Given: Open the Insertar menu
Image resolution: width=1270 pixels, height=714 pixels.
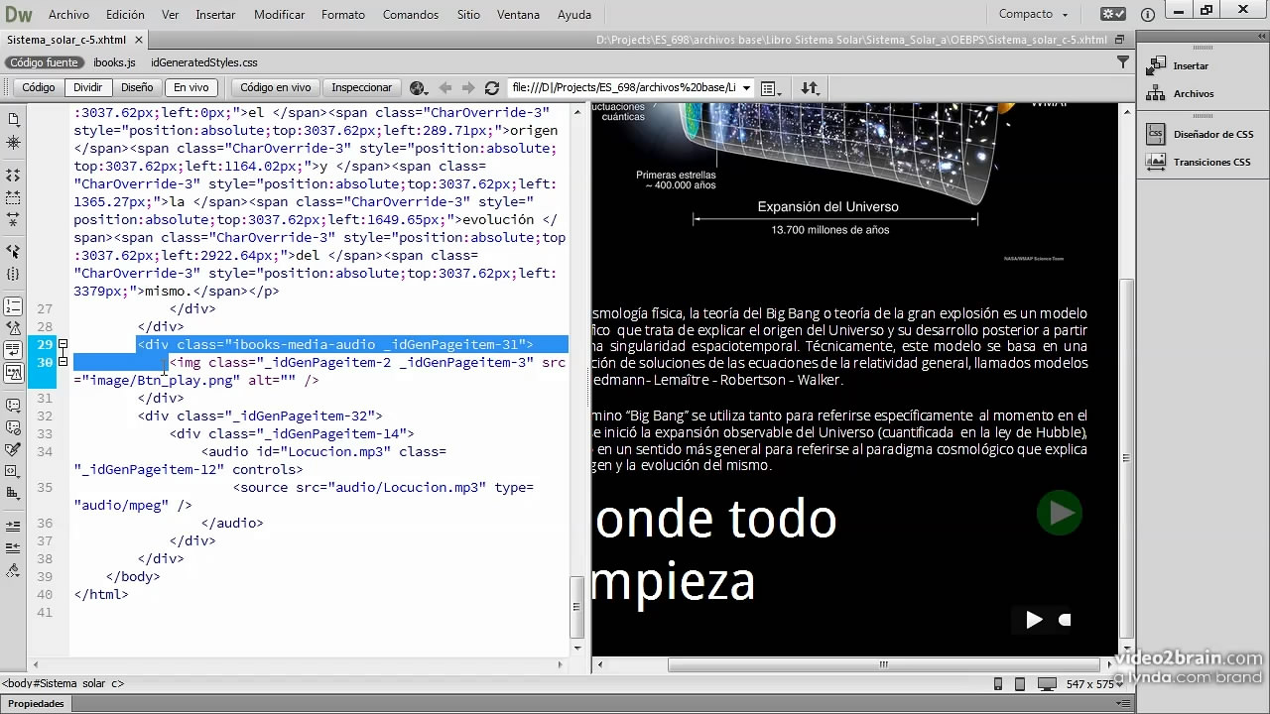Looking at the screenshot, I should (x=215, y=15).
